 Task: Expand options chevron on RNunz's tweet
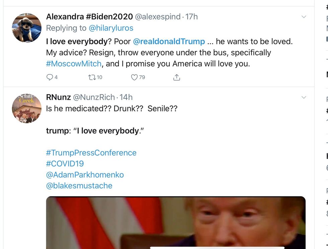pyautogui.click(x=304, y=97)
